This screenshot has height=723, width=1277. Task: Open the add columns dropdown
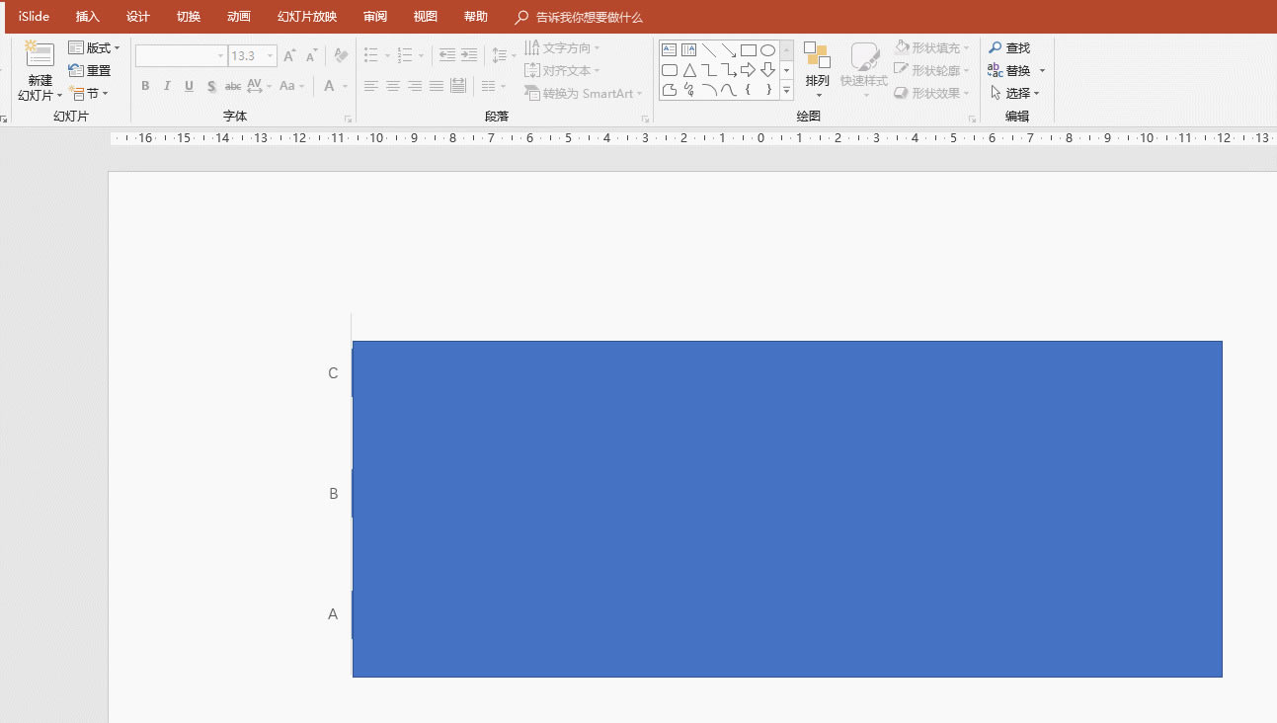pos(494,86)
